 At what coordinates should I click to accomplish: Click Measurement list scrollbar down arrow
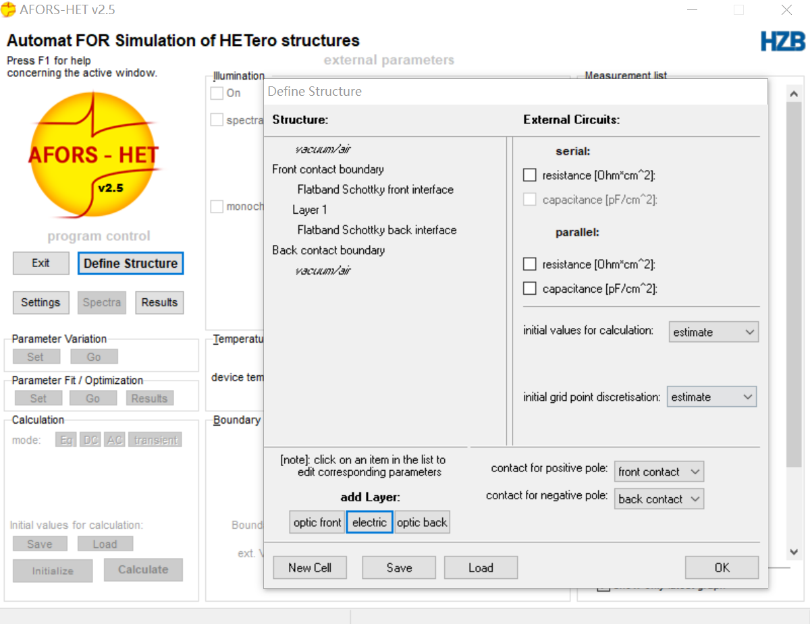(x=794, y=551)
